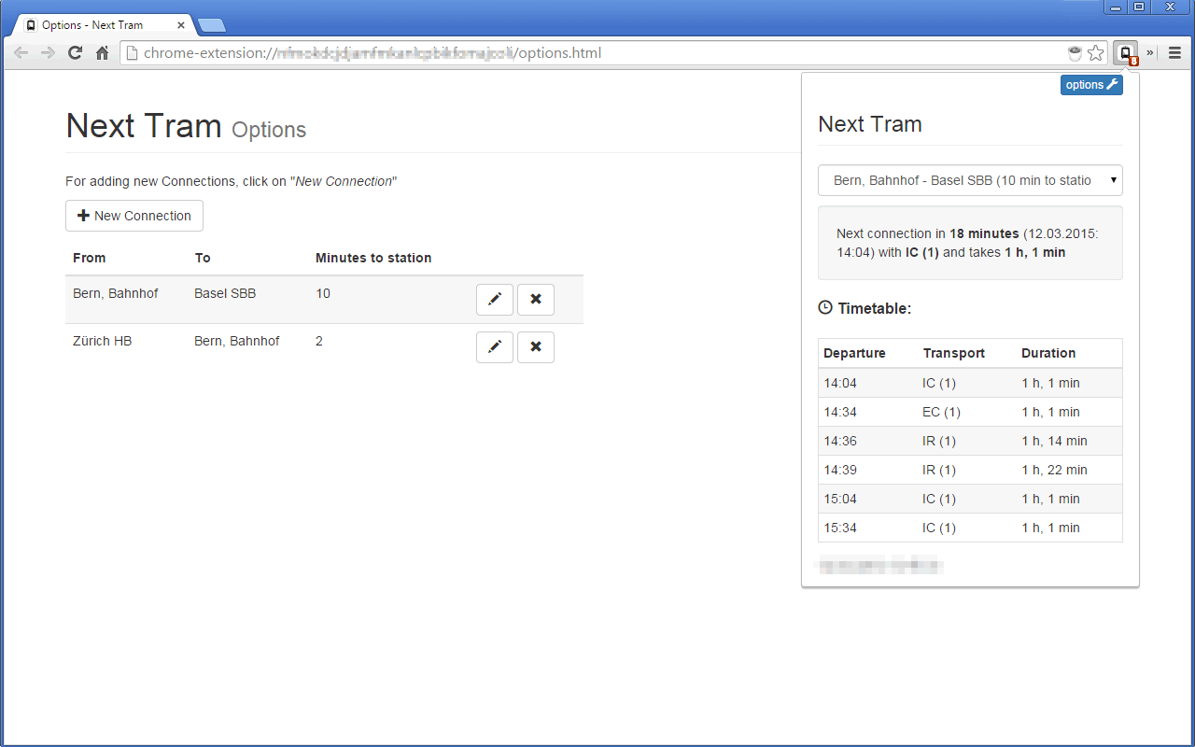Delete the Zürich HB to Bern connection

[536, 347]
